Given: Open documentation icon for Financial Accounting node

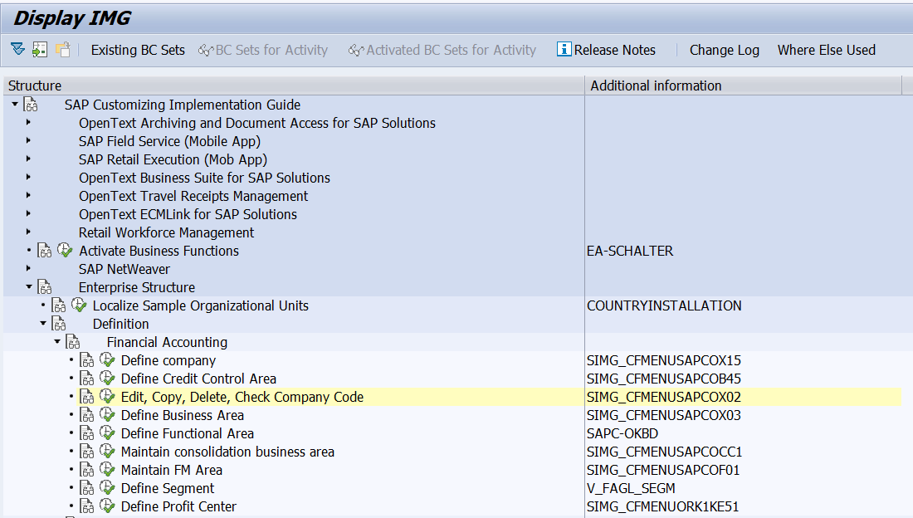Looking at the screenshot, I should [x=73, y=342].
